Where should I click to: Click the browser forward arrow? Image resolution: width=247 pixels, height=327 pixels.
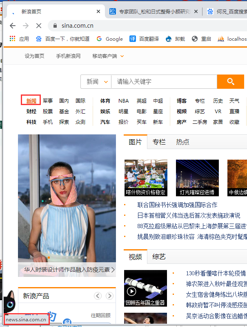point(26,26)
